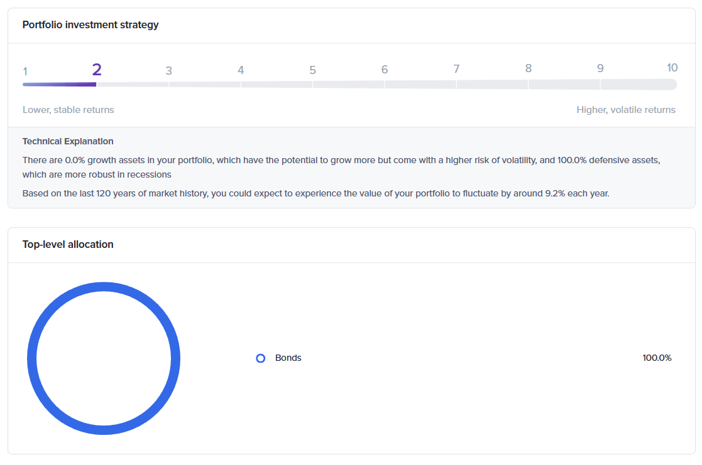Select risk level 9 on the scale

click(600, 68)
